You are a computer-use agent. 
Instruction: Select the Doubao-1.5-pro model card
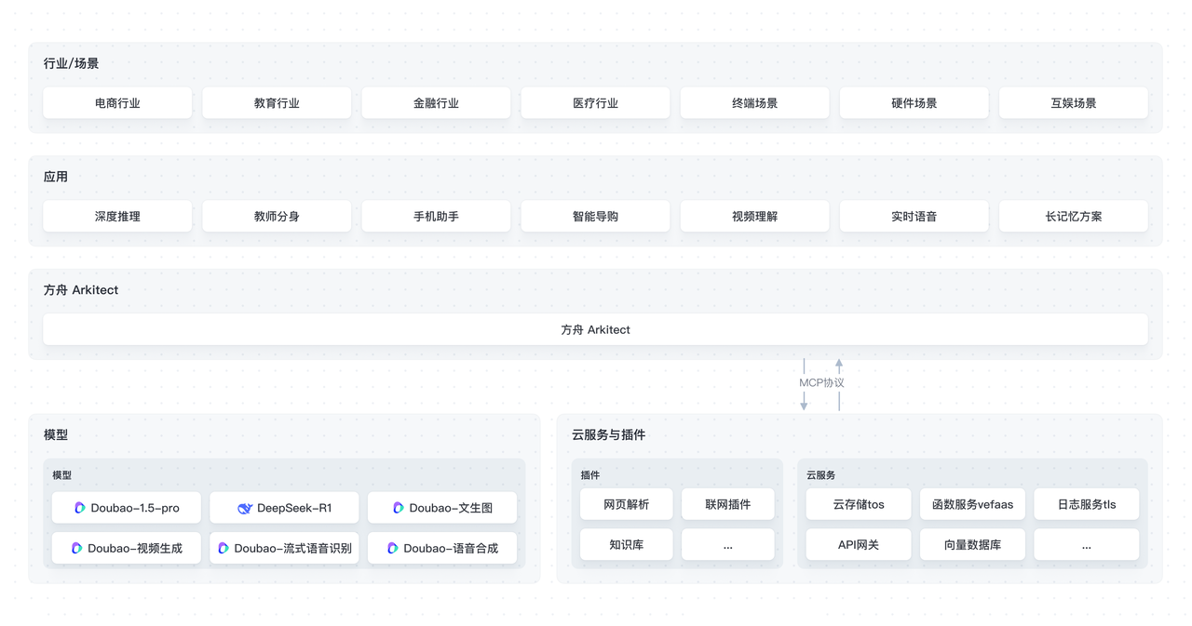tap(126, 508)
